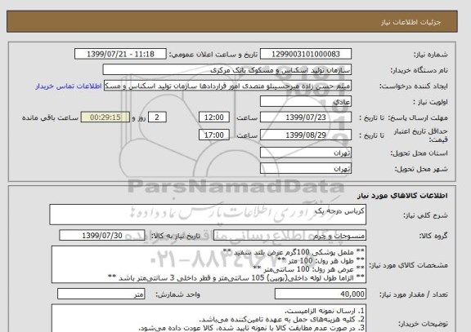This screenshot has height=332, width=471.
Task: Open the buyer contact info link اطلاعات تماس خریدار
Action: (69, 86)
